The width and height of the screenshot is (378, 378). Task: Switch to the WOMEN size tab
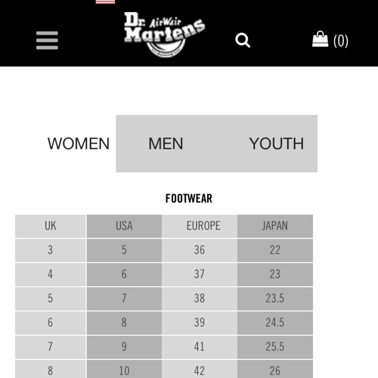click(x=78, y=144)
